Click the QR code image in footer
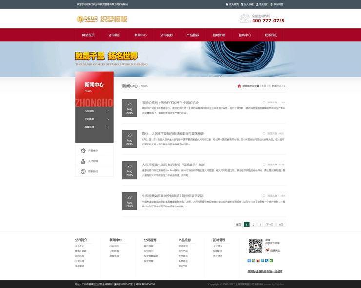 click(255, 246)
